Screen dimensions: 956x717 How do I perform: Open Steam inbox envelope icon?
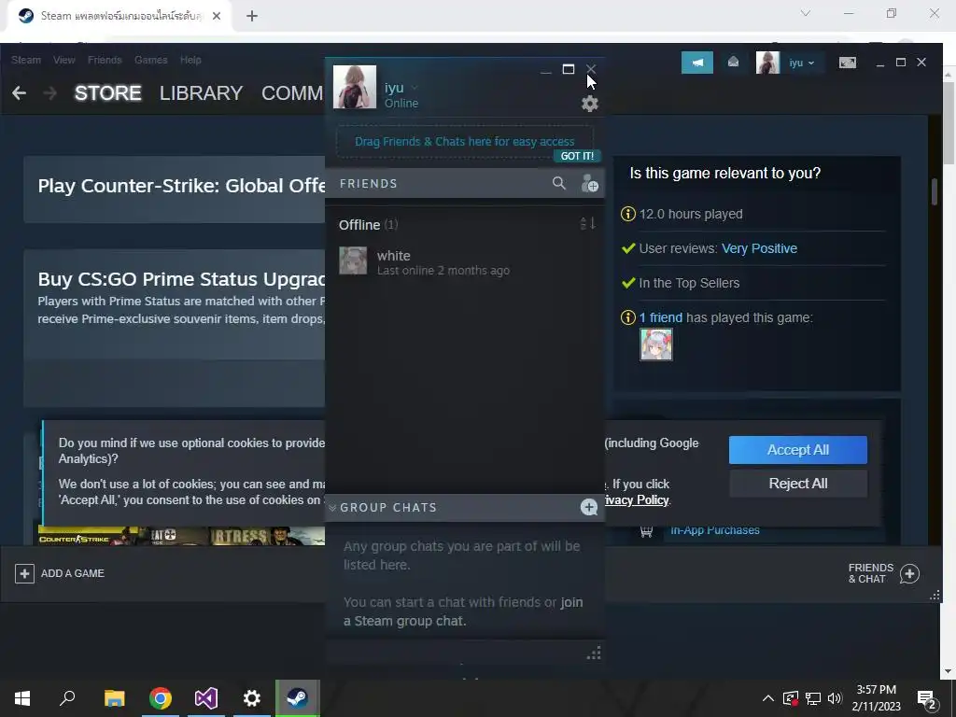point(734,63)
